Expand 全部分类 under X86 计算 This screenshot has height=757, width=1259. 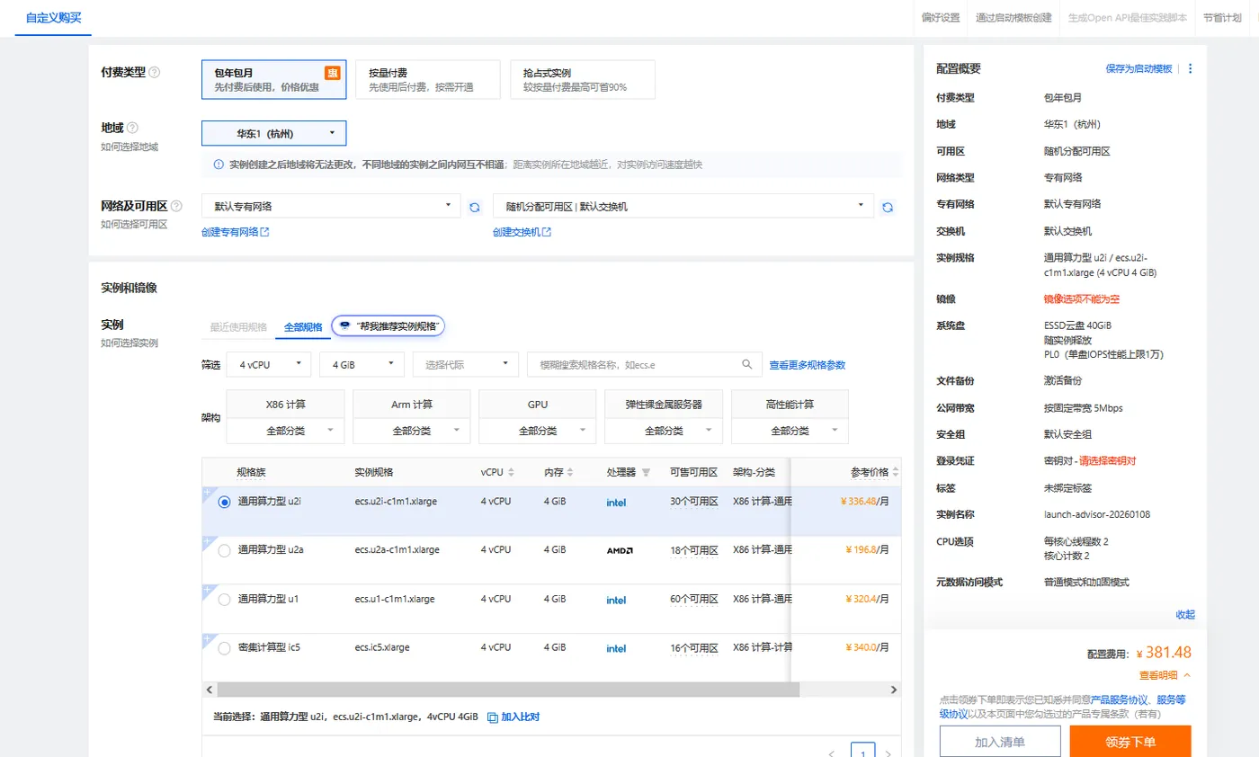tap(286, 431)
